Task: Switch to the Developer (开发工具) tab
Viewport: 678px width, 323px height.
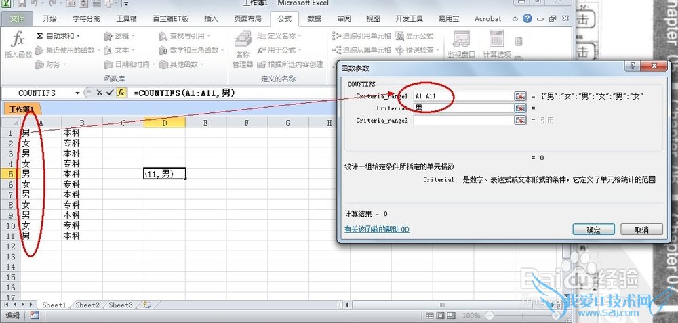Action: [409, 18]
